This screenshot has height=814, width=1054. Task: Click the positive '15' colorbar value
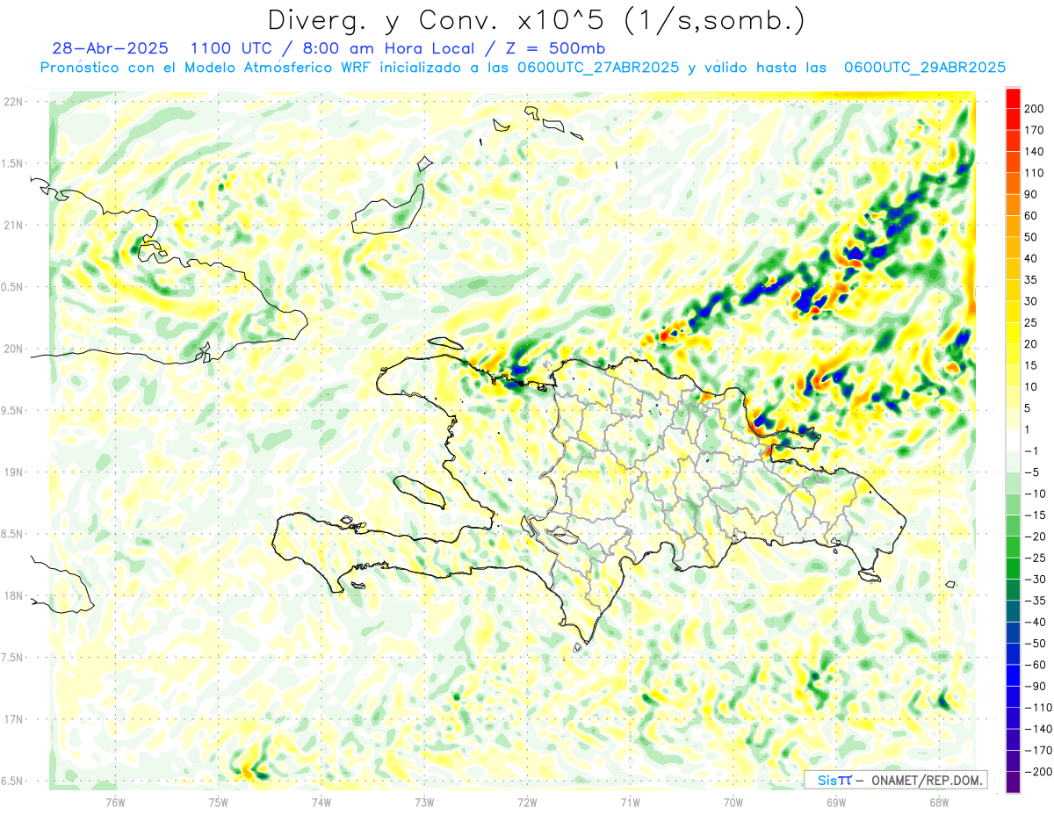1031,365
